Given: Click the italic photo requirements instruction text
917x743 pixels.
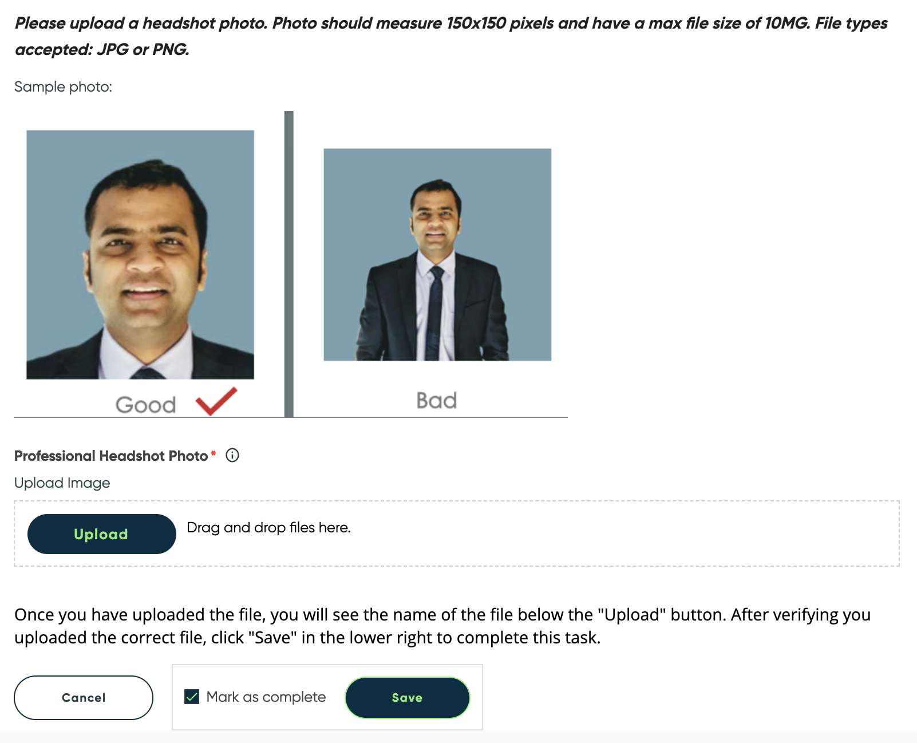Looking at the screenshot, I should pos(451,36).
